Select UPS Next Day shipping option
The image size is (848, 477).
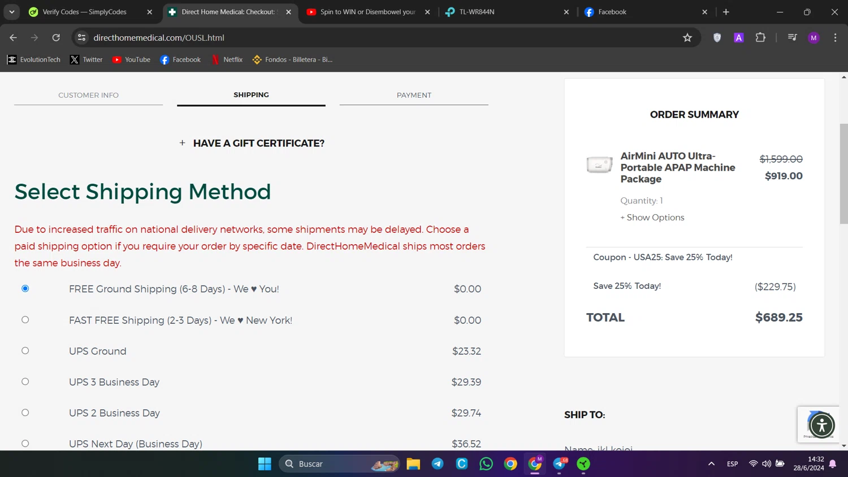tap(25, 444)
